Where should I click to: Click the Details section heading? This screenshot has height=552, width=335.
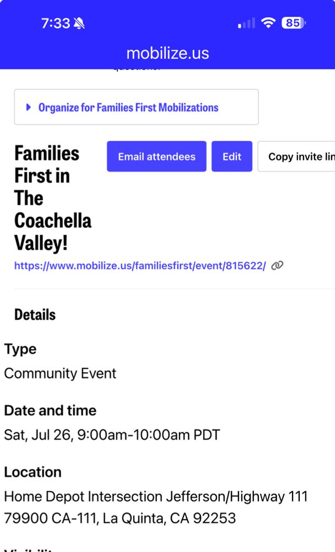pos(35,315)
